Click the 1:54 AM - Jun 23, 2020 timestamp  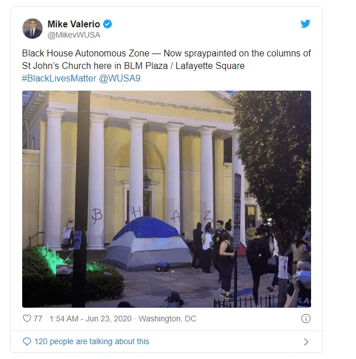point(90,319)
